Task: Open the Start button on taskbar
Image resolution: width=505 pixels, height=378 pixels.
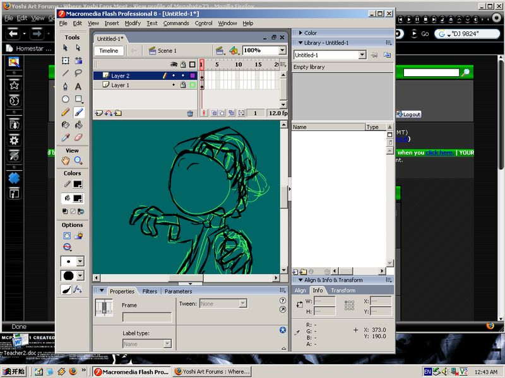Action: 13,372
